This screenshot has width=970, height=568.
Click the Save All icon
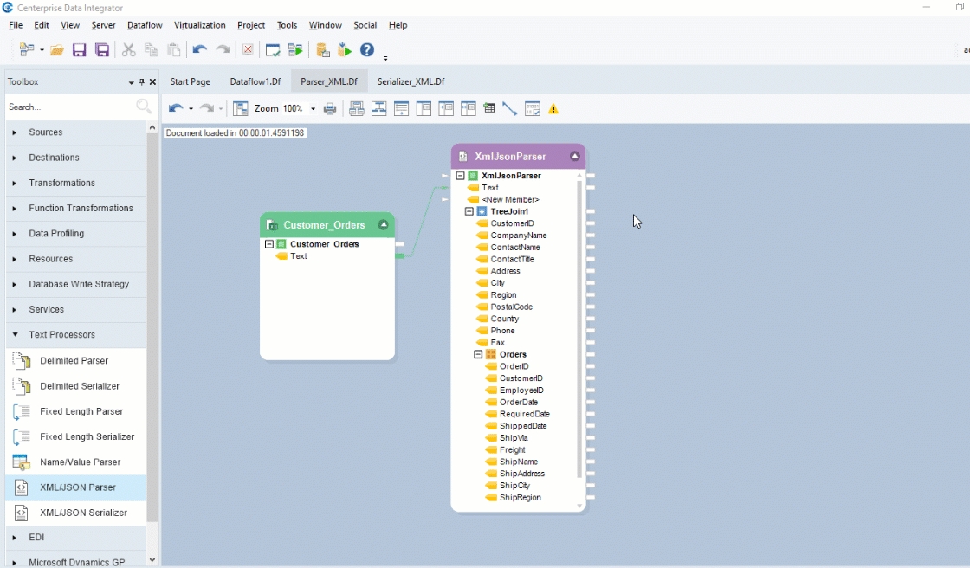coord(102,50)
